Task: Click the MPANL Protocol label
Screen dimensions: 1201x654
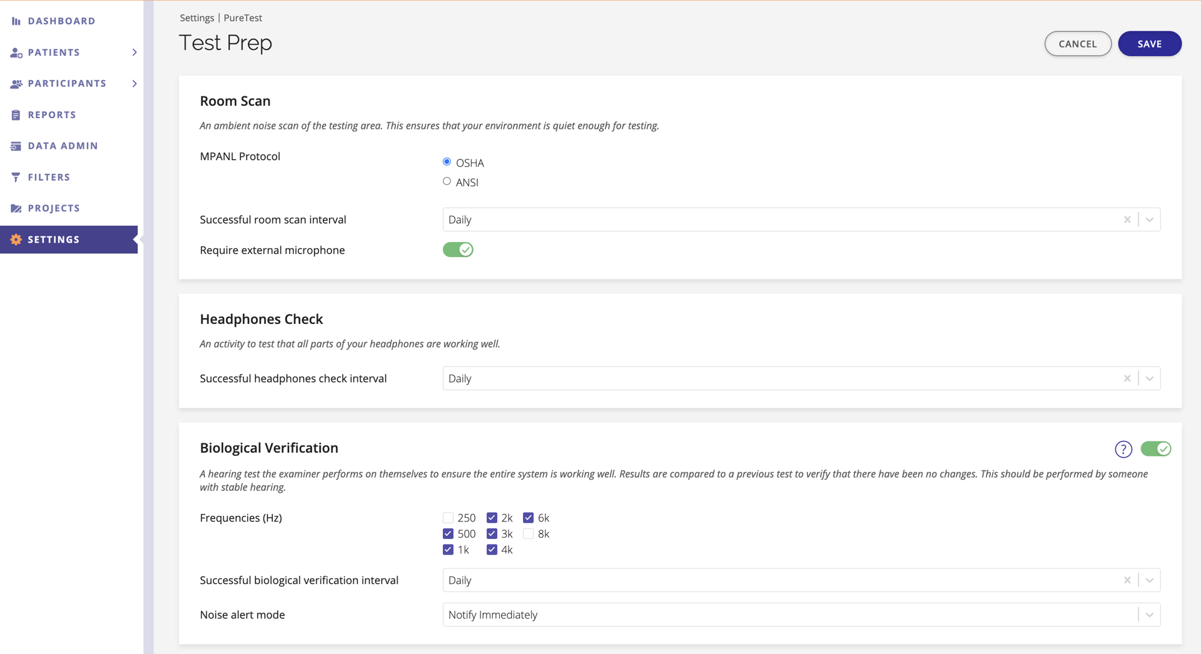Action: click(x=240, y=156)
